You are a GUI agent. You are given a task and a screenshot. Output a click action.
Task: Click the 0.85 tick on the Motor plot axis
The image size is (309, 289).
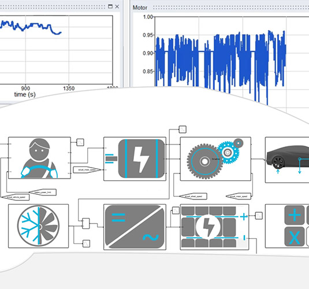point(148,72)
